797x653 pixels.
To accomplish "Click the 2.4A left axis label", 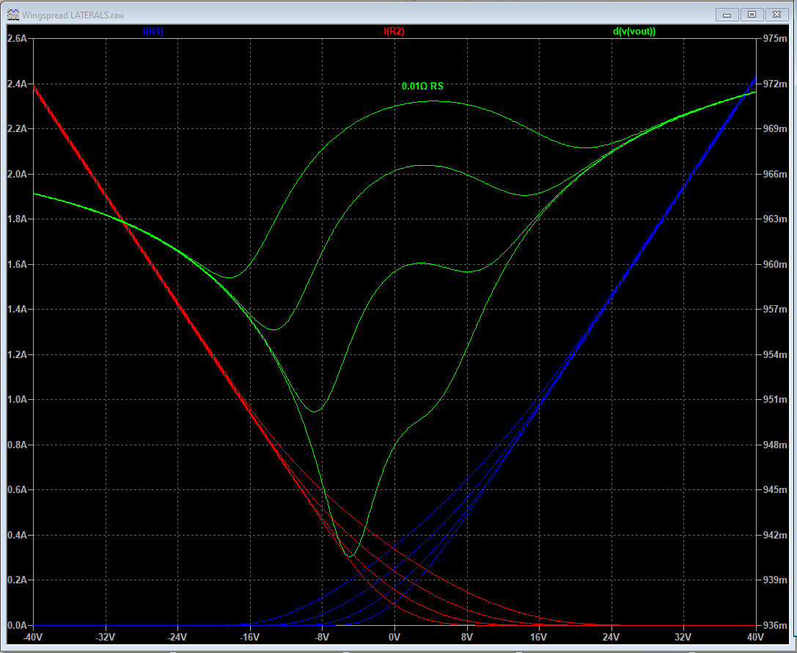I will (18, 84).
